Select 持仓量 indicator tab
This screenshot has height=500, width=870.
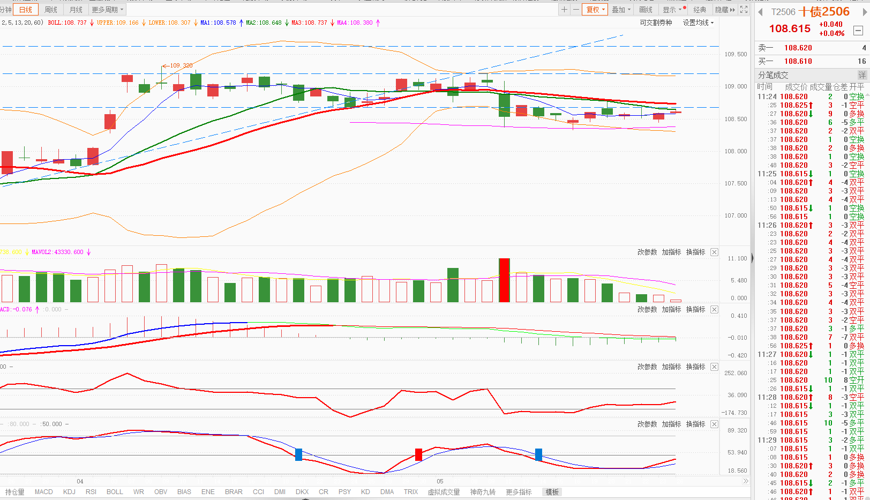(14, 492)
